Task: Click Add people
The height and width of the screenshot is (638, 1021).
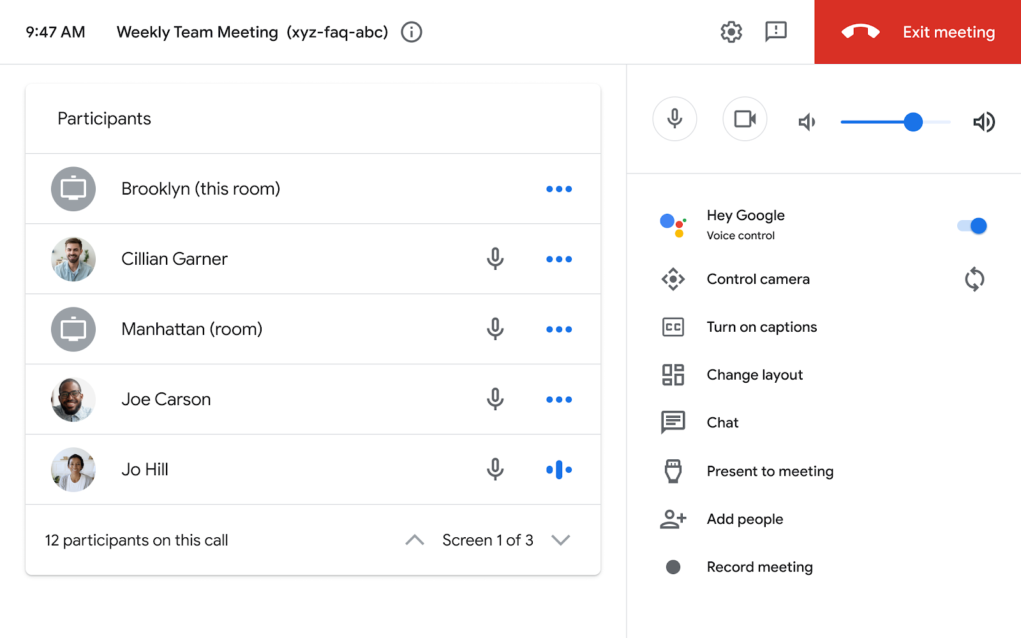Action: click(745, 519)
